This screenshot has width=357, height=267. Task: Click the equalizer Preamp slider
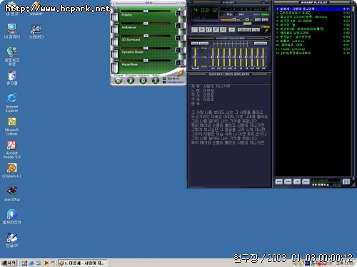coord(195,57)
